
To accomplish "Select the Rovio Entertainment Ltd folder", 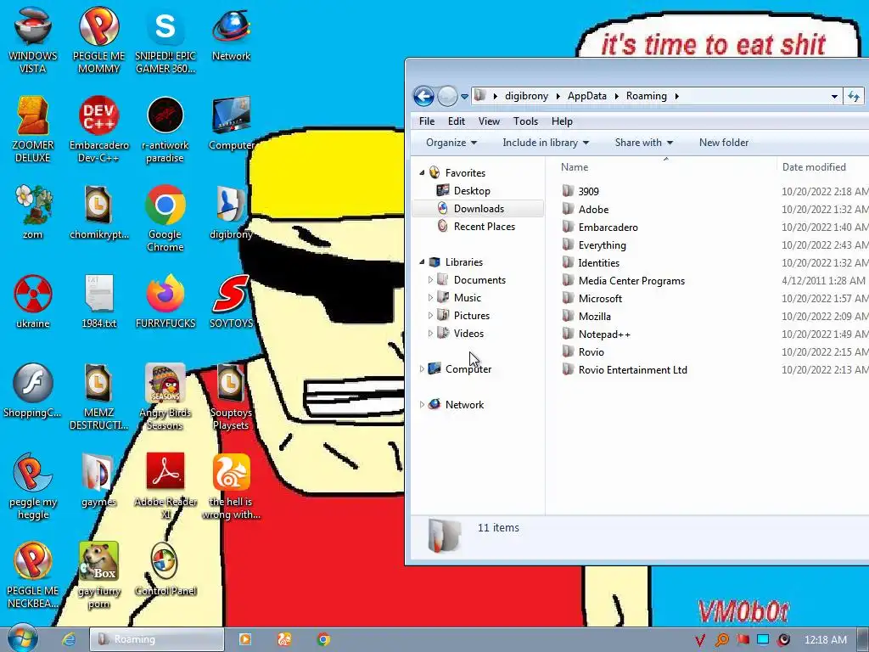I will point(632,370).
